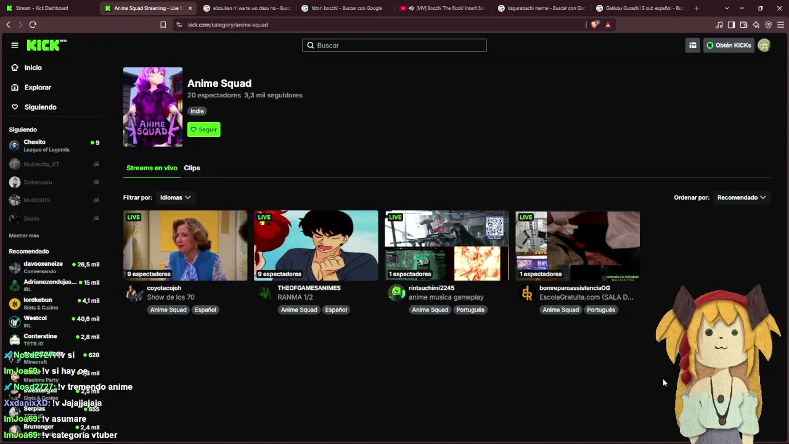Open the shop icon beside Obtén KICKs
The height and width of the screenshot is (444, 789).
click(x=693, y=45)
